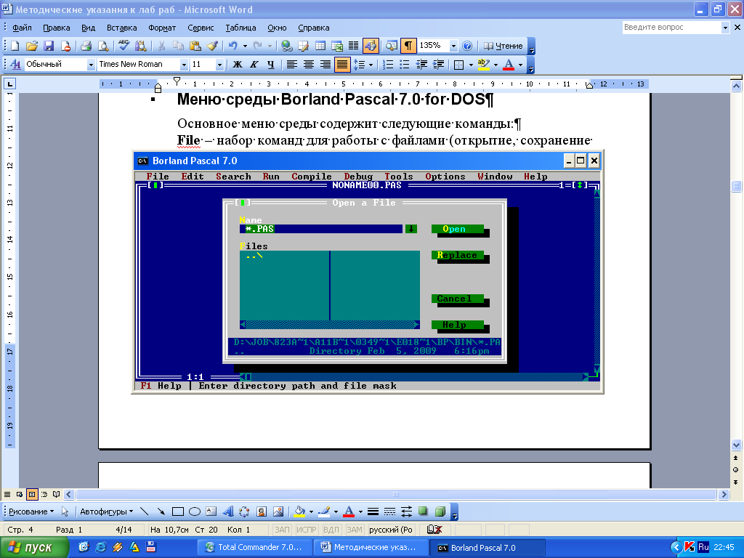Open Word help question icon
This screenshot has height=558, width=744.
coord(467,46)
